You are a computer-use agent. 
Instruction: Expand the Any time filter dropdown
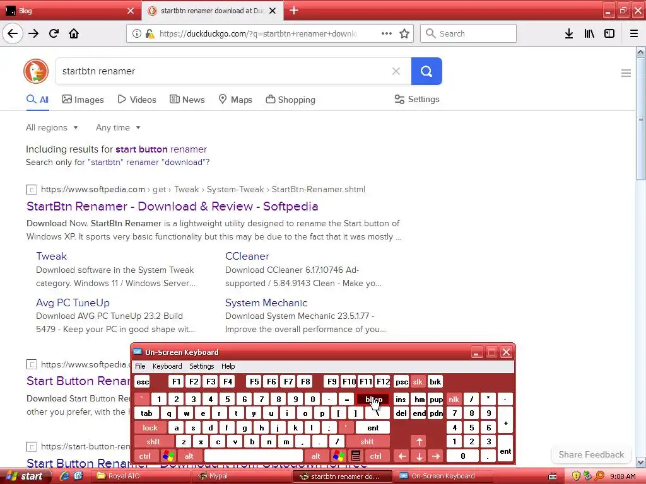tap(118, 127)
